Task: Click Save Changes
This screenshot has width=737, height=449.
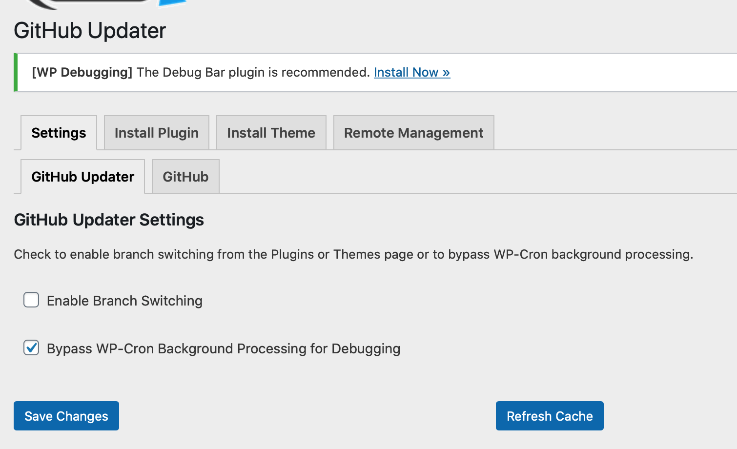Action: 66,415
